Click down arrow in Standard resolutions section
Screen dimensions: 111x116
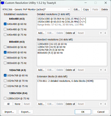[105, 70]
